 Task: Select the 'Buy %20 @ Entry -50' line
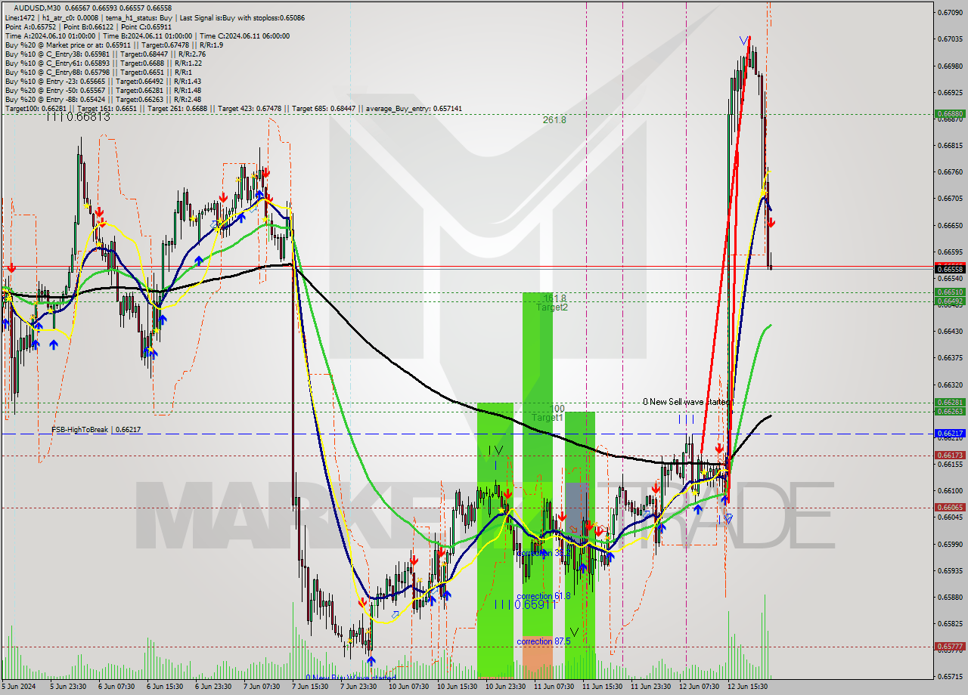(103, 90)
